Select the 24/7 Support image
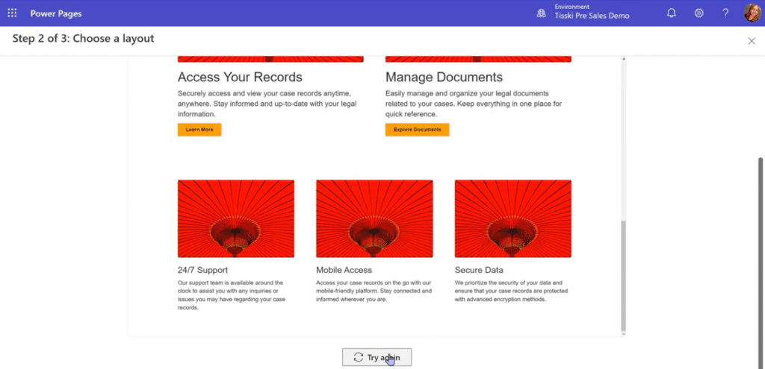This screenshot has width=765, height=369. (x=235, y=218)
